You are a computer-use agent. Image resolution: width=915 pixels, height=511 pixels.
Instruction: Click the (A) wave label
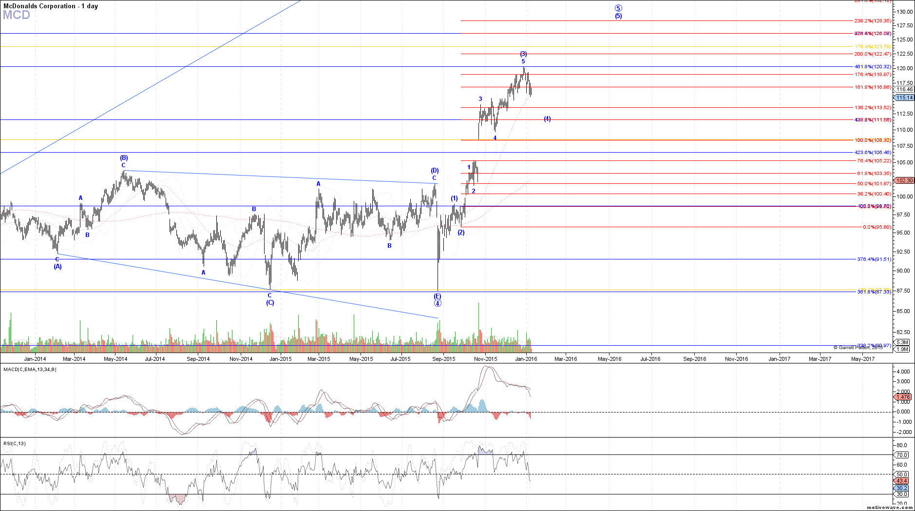pos(57,267)
